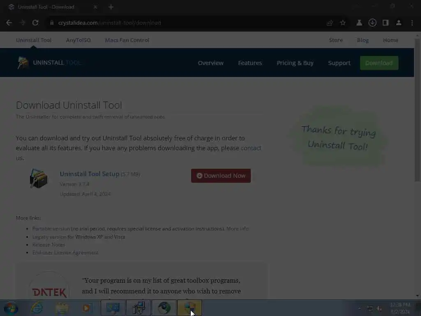The height and width of the screenshot is (316, 421).
Task: Click the Uninstall Tool Setup package icon
Action: pos(39,178)
